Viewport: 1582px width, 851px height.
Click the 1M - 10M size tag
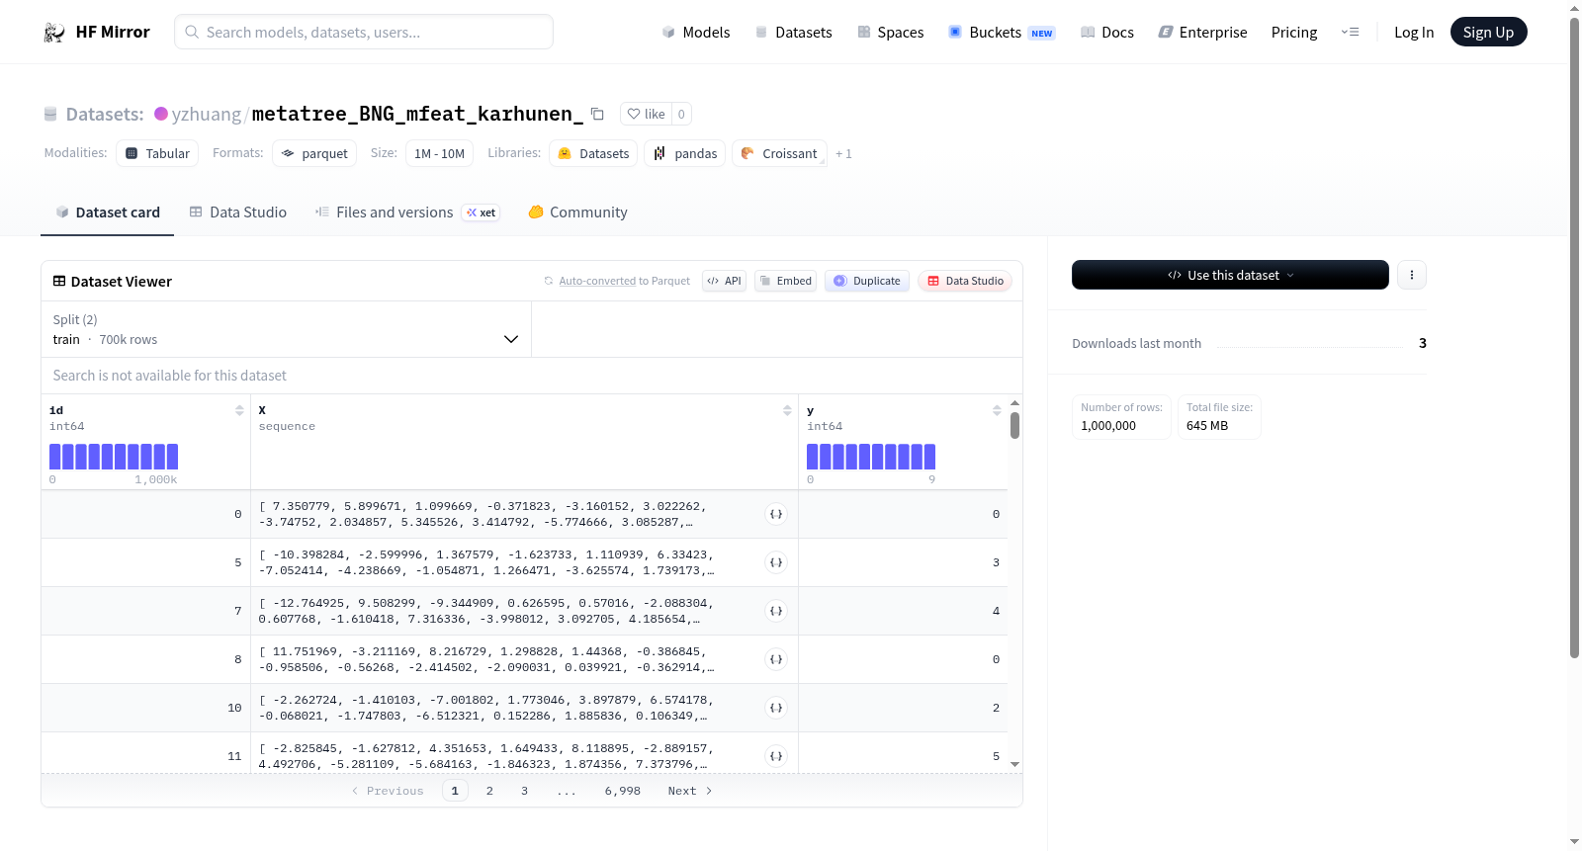pos(439,153)
